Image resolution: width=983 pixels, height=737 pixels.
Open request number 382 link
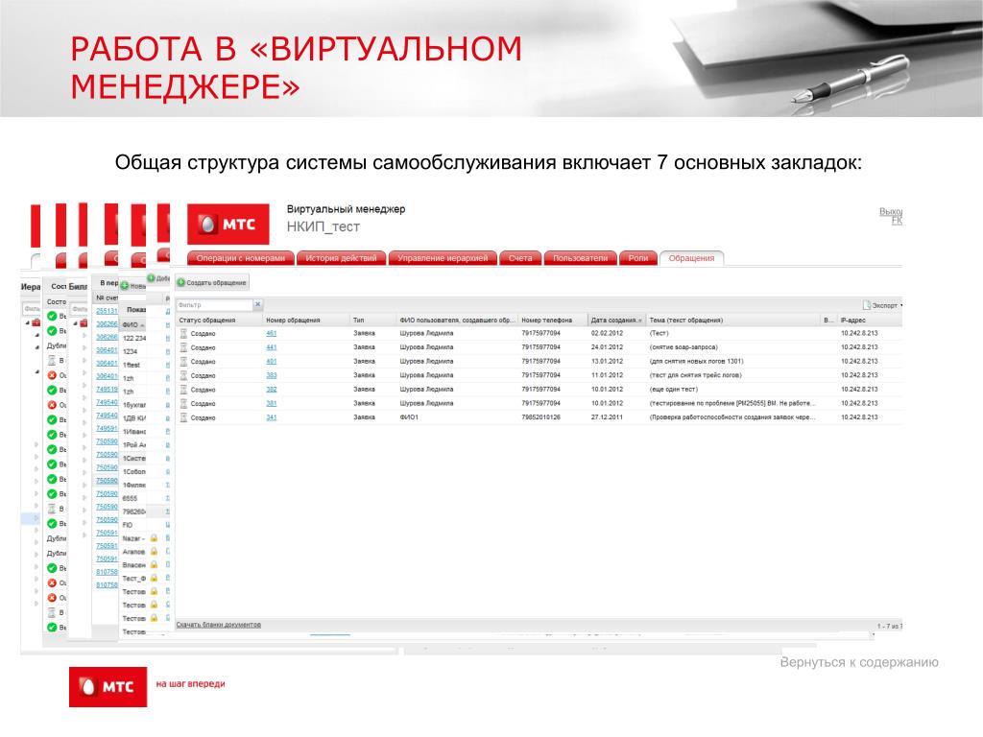point(271,390)
